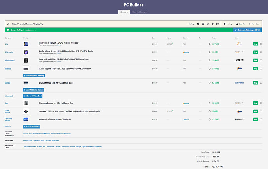Copy PCPartPicker markup icon
The width and height of the screenshot is (268, 169).
[x=198, y=24]
